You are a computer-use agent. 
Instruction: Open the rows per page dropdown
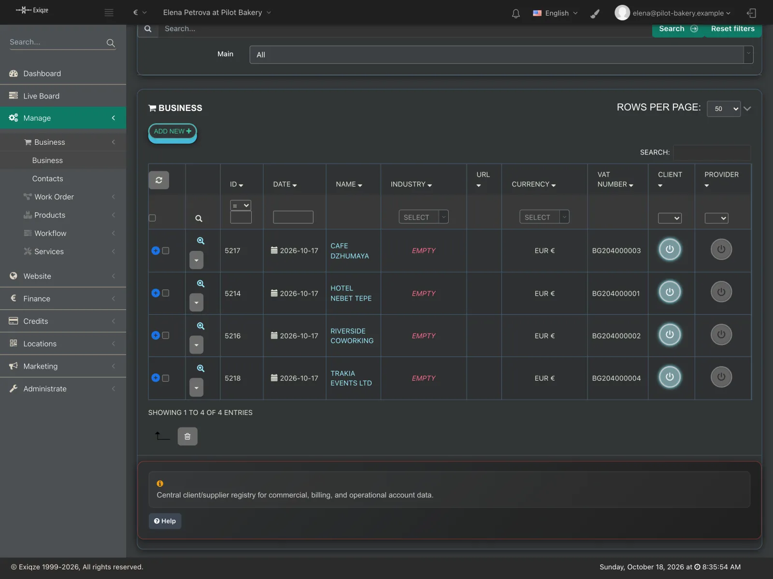pos(723,109)
